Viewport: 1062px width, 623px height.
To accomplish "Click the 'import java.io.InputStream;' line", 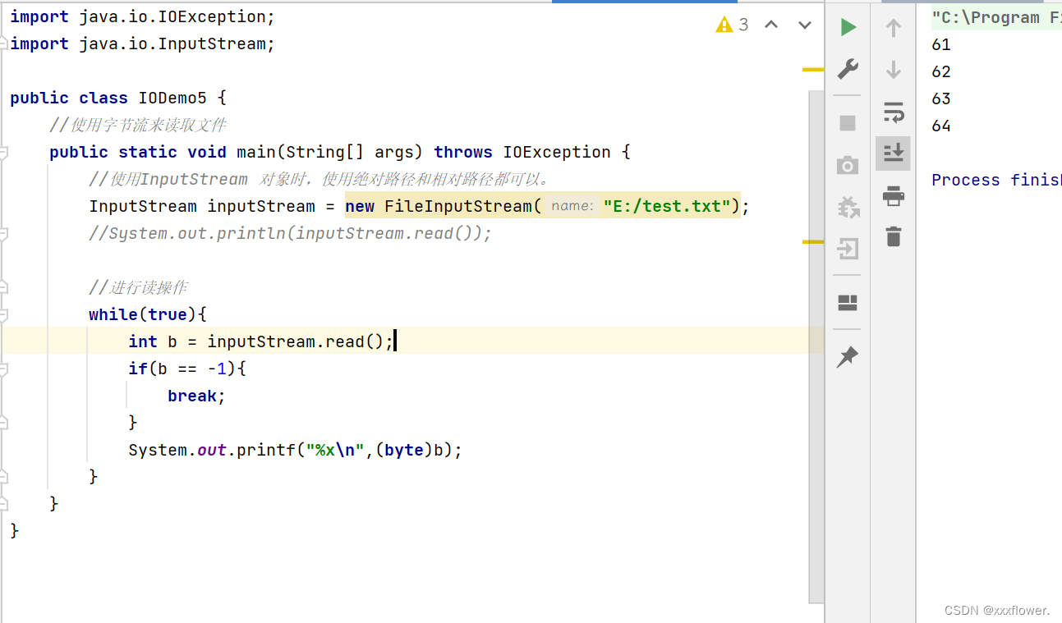I will point(143,44).
